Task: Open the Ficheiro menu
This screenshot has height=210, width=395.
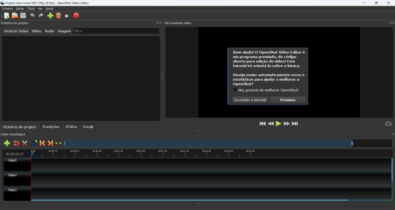Action: 7,8
